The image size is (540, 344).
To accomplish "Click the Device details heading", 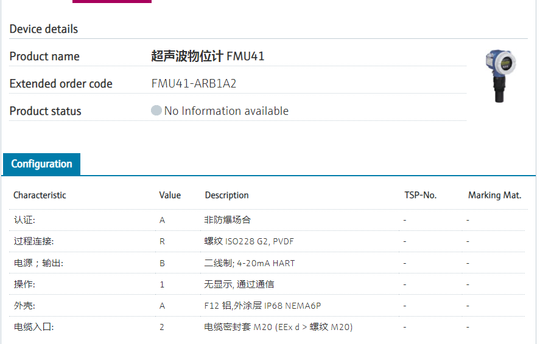I will [x=44, y=29].
